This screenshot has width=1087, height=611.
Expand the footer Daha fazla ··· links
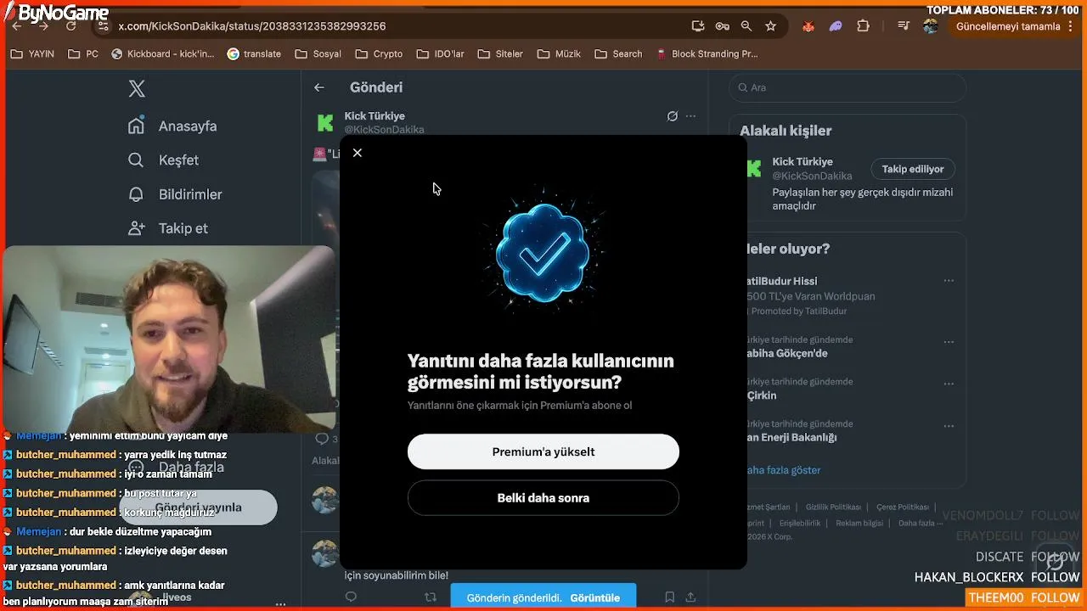pos(921,523)
